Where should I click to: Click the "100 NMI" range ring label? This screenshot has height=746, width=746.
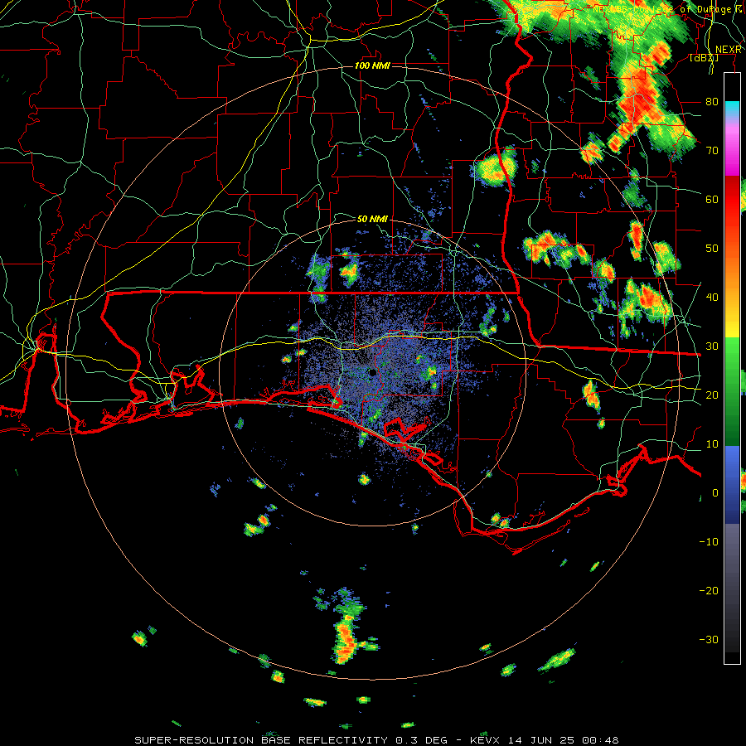pyautogui.click(x=372, y=65)
